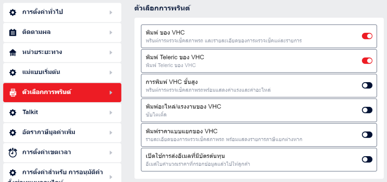
Task: Turn off พิมพ์ Teleric ของ VHC switch
Action: coord(367,61)
